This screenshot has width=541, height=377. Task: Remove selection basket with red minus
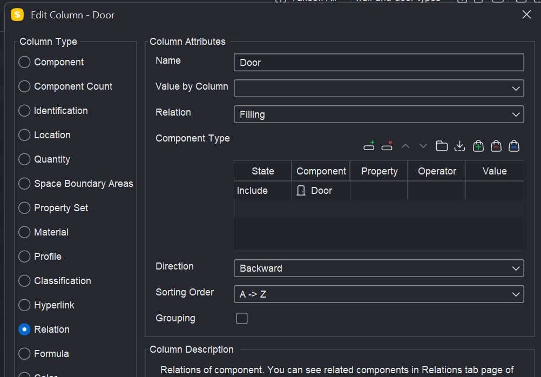pyautogui.click(x=496, y=146)
